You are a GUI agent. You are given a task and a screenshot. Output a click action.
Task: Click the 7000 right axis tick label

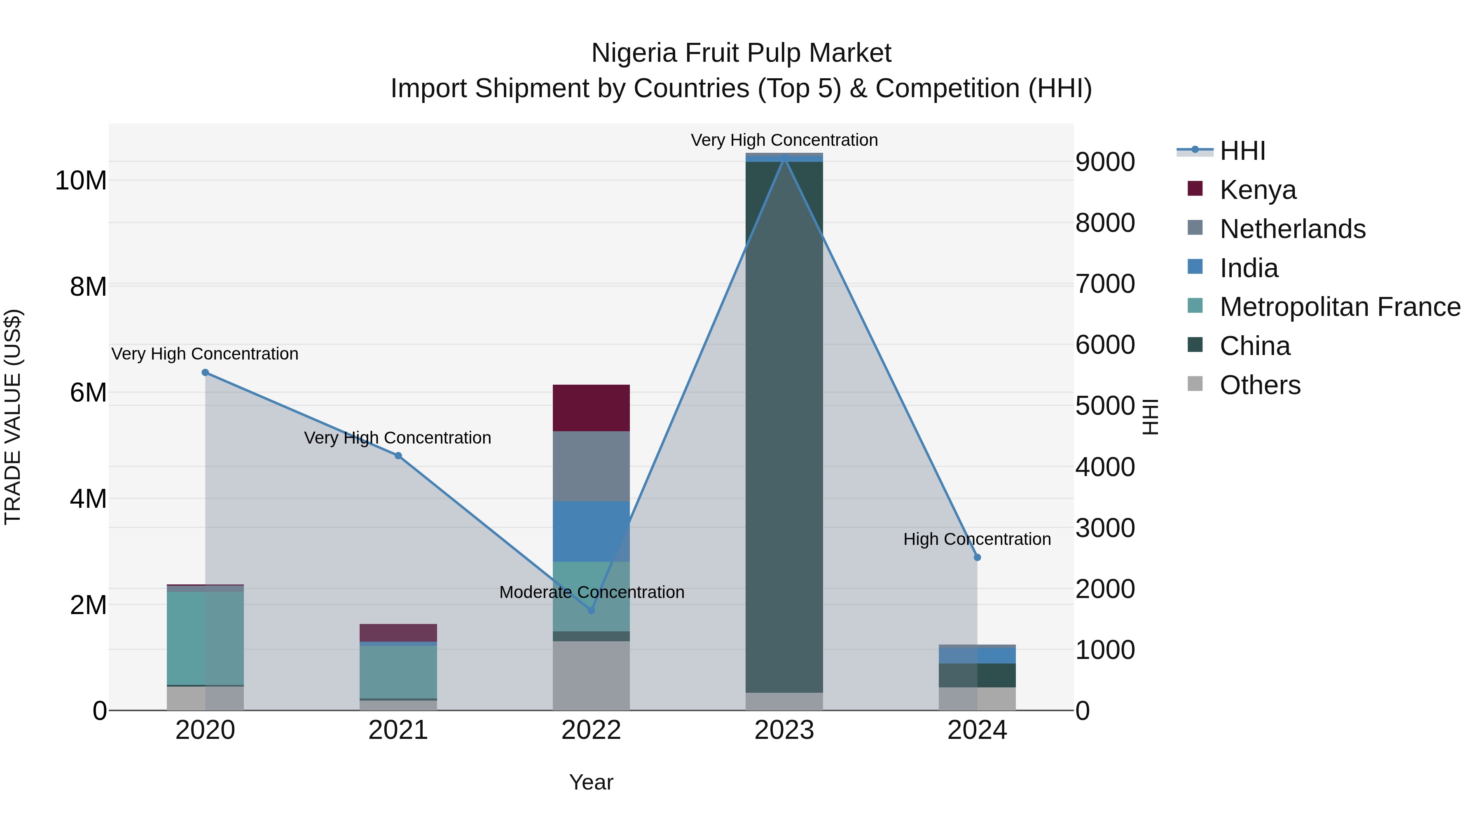(x=1105, y=284)
